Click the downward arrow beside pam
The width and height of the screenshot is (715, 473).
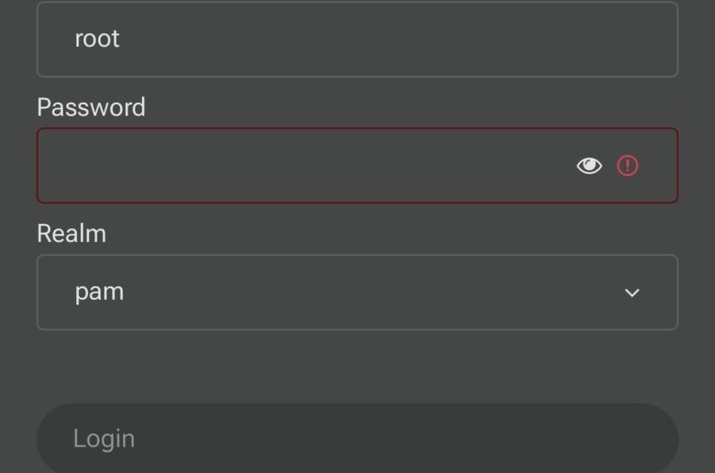click(x=632, y=292)
